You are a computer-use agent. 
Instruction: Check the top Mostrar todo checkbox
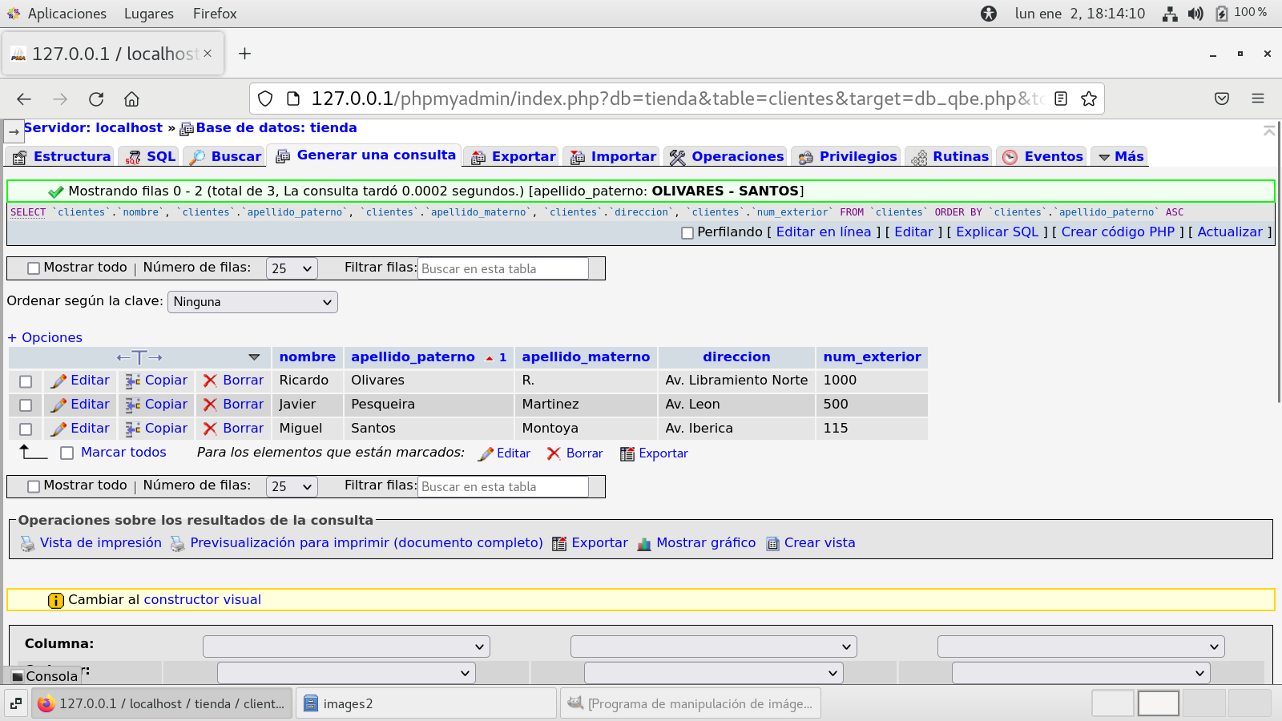(34, 268)
